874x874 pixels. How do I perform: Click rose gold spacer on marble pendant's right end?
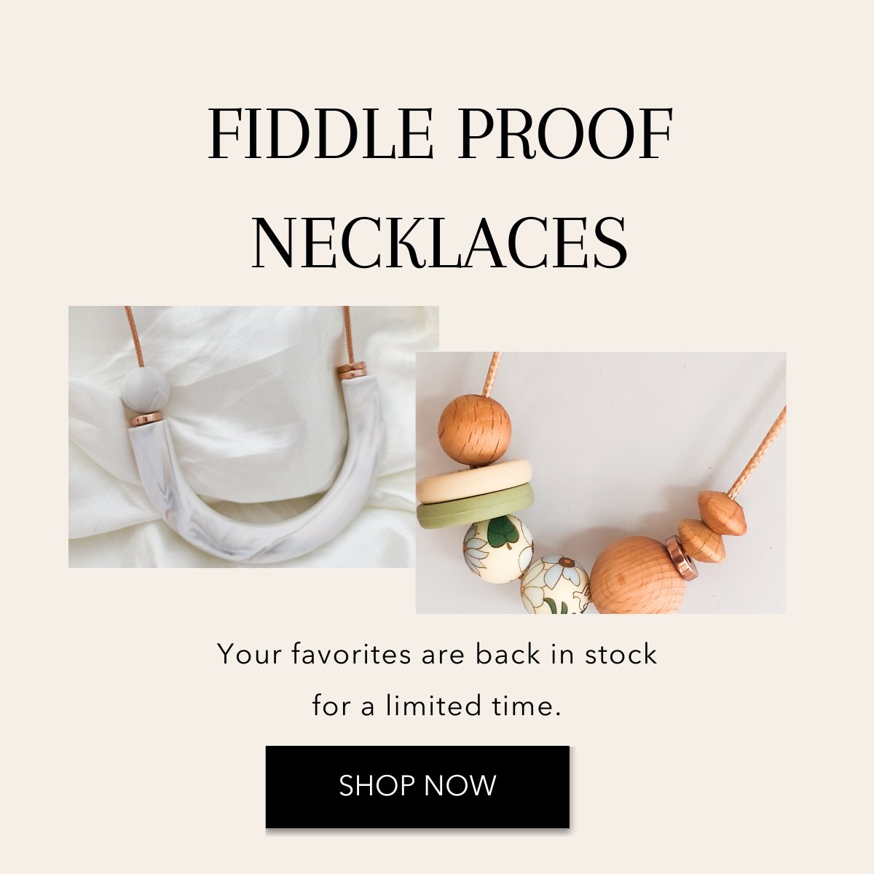352,370
